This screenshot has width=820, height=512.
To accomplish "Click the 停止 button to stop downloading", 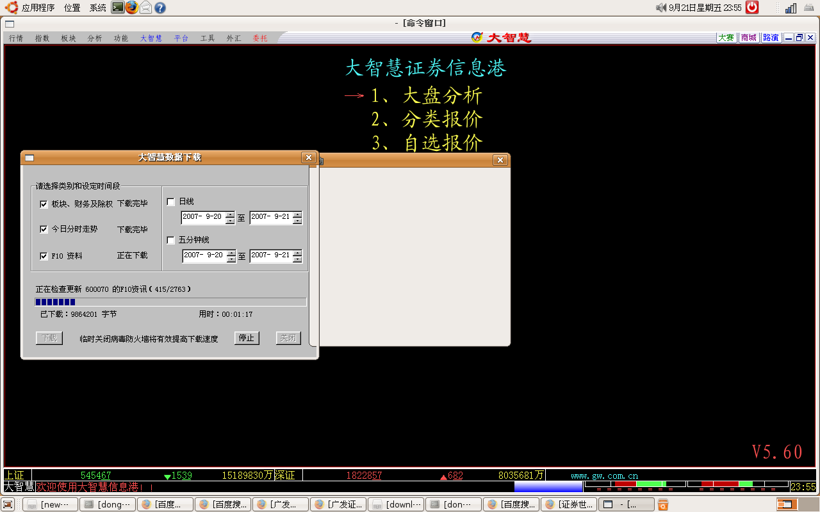I will click(x=246, y=338).
